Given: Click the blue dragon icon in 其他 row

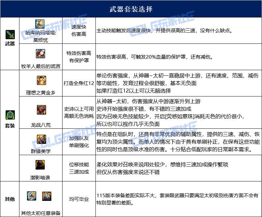Looking at the screenshot, I should (x=32, y=196).
